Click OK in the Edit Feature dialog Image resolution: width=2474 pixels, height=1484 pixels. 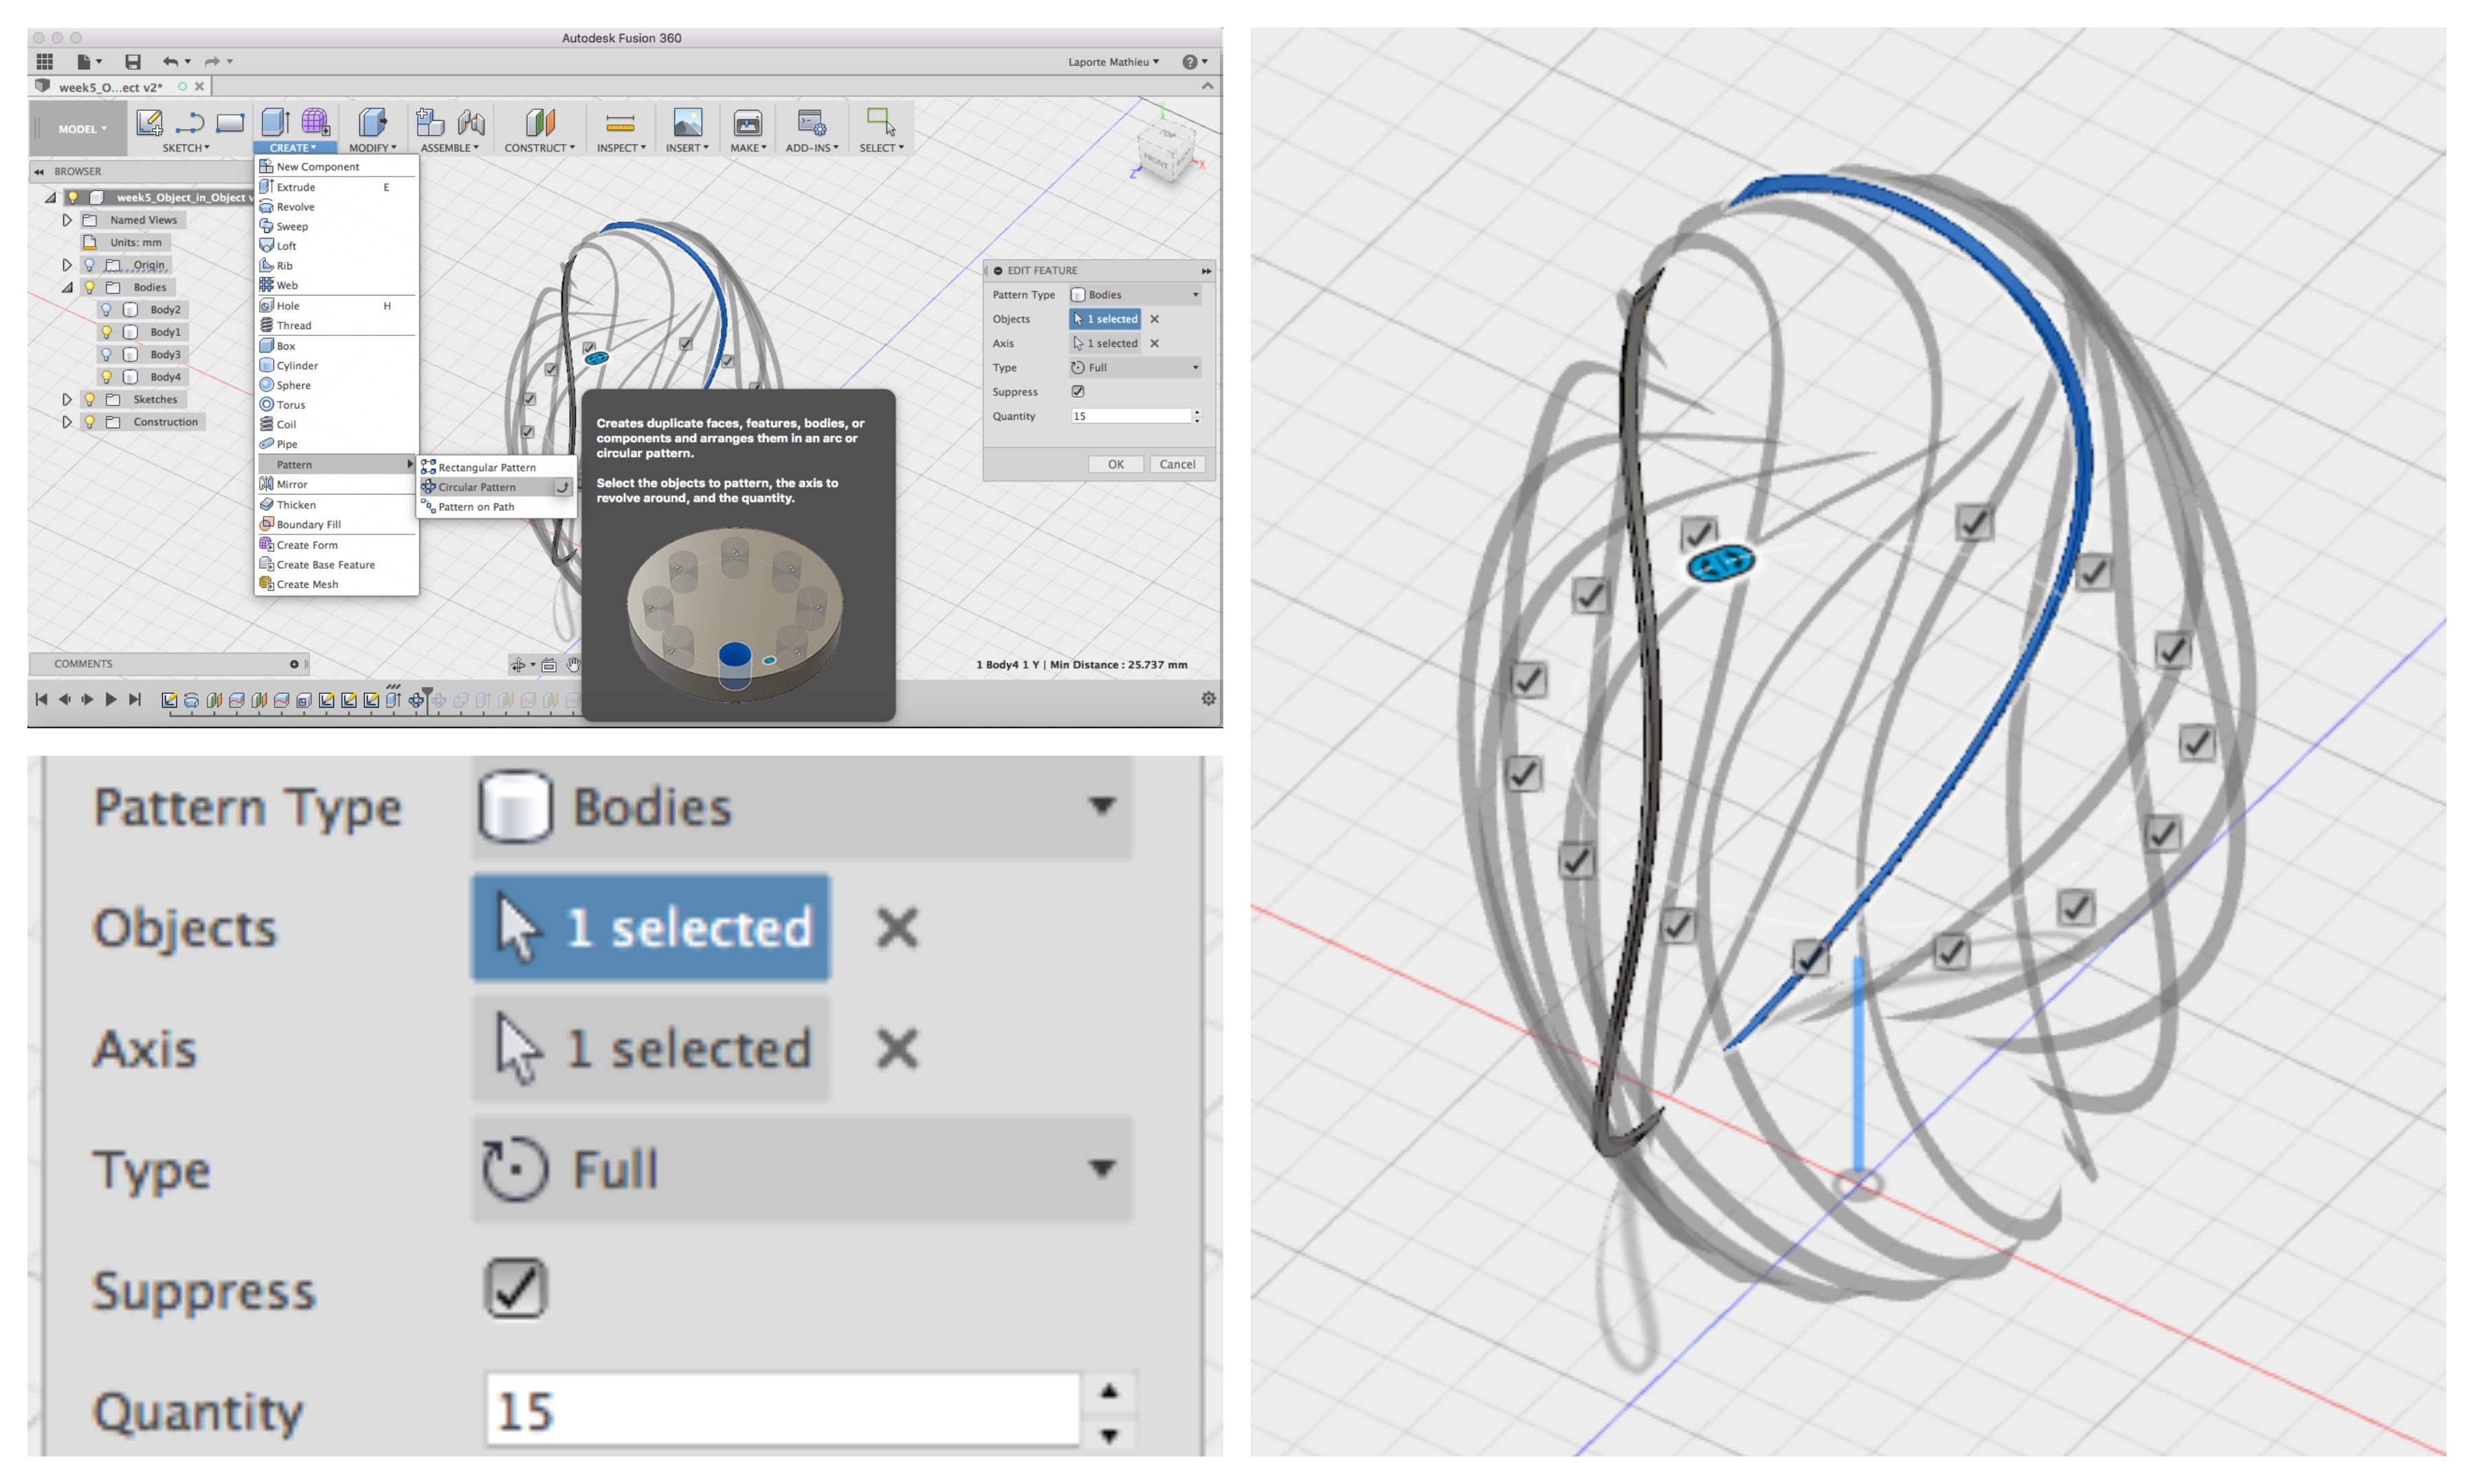1116,465
